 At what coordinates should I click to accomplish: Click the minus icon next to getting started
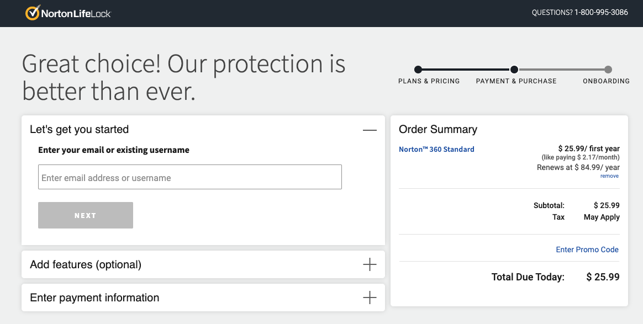[370, 129]
